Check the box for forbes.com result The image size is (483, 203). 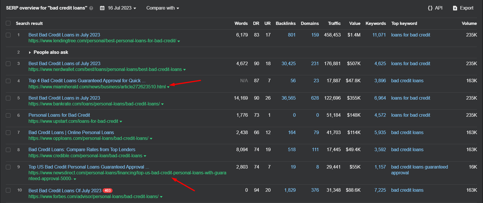pyautogui.click(x=8, y=191)
